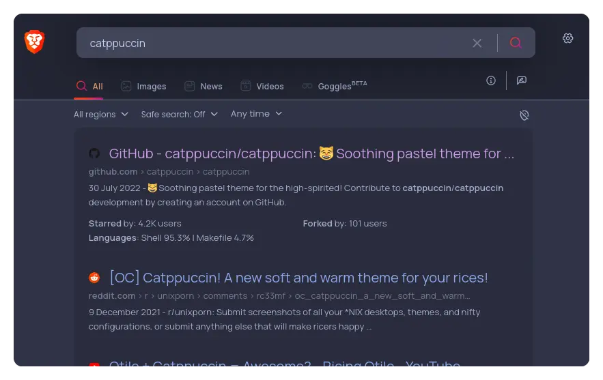Open the [OC] Catppuccin! reddit result

299,278
